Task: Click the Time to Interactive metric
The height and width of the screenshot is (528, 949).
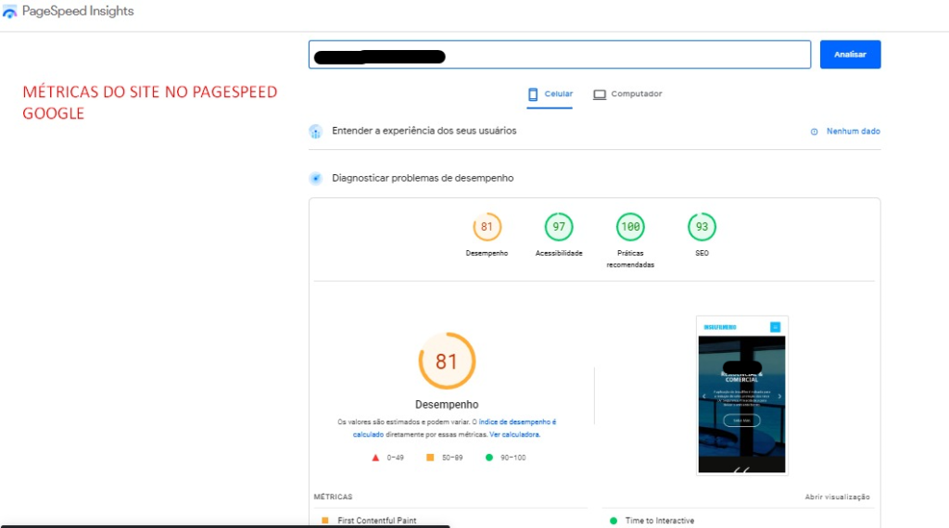Action: click(x=660, y=521)
